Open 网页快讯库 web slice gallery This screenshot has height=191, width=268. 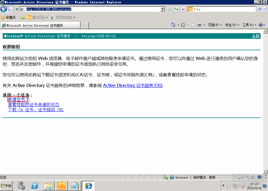point(63,17)
